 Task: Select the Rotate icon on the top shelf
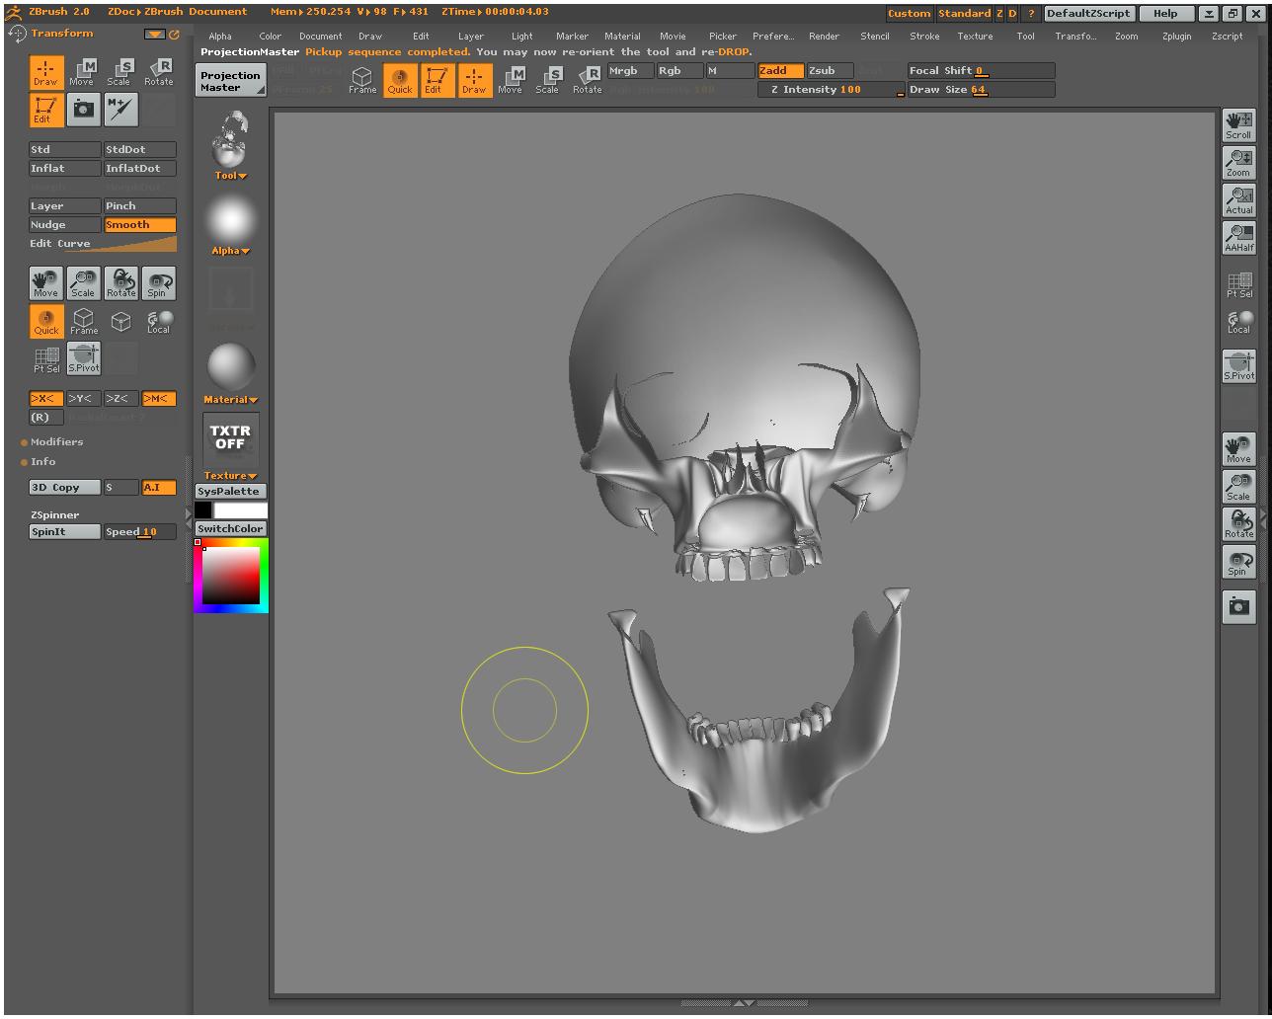coord(587,80)
